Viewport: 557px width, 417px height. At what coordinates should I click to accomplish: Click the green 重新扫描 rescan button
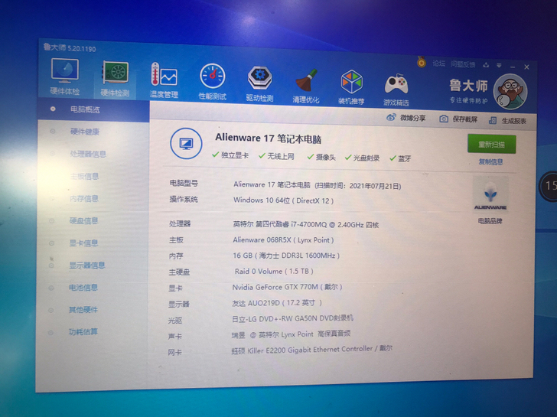point(492,144)
